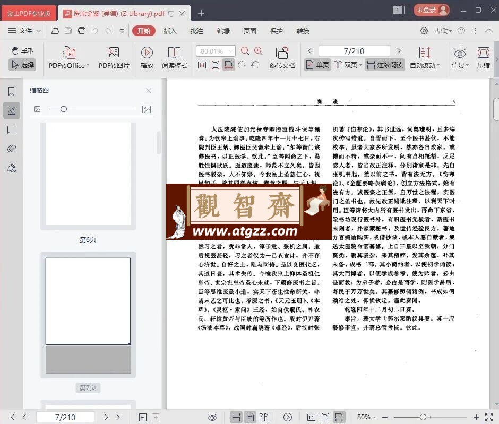Click the ribbon page number field 7/210

pyautogui.click(x=354, y=51)
